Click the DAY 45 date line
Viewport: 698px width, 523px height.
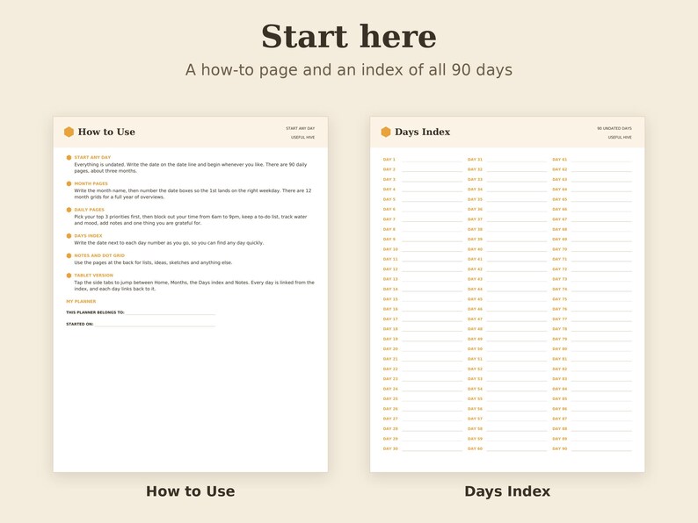click(x=517, y=300)
